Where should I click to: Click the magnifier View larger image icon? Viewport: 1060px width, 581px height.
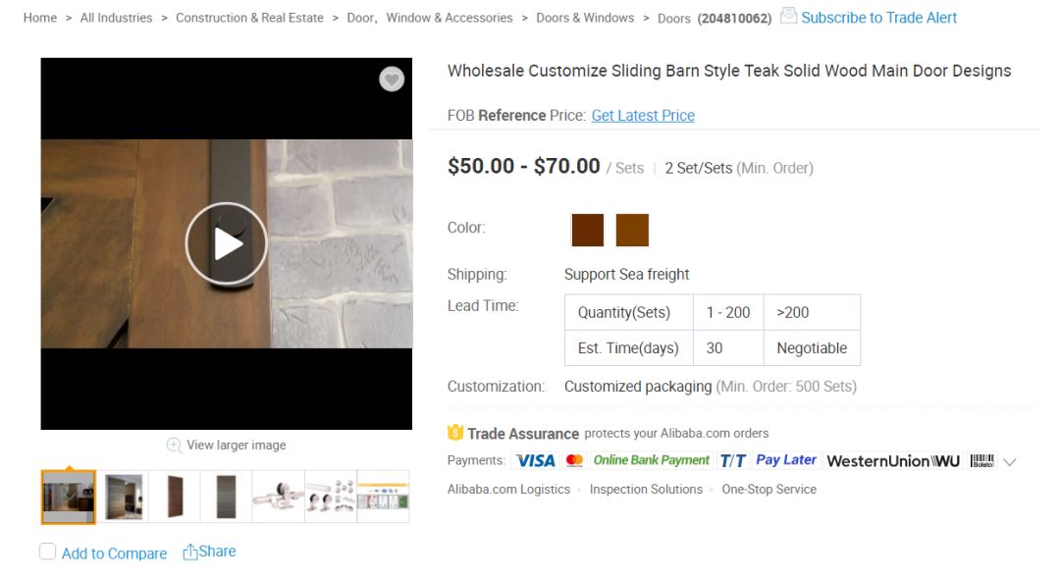pyautogui.click(x=174, y=446)
